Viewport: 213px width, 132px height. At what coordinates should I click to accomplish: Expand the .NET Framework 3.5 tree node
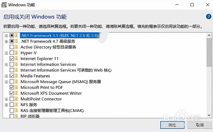[6, 36]
